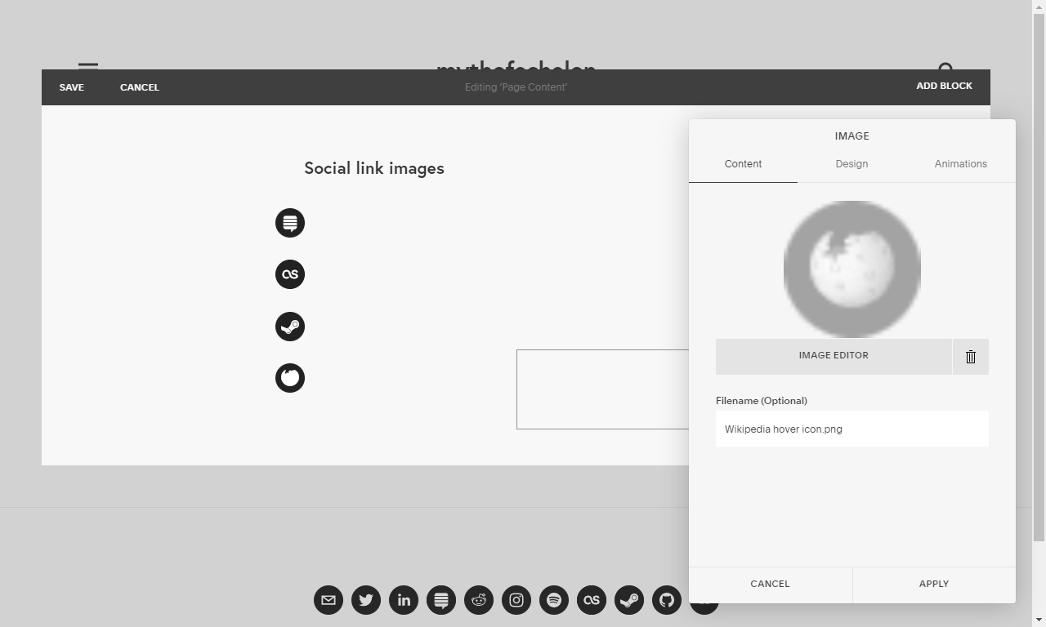
Task: Click the SAVE button
Action: click(x=71, y=87)
